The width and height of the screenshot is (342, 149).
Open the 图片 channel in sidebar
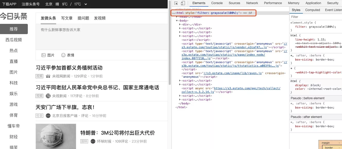pos(14,72)
